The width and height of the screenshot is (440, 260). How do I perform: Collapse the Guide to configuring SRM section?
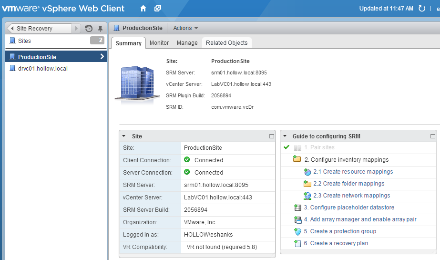(285, 136)
